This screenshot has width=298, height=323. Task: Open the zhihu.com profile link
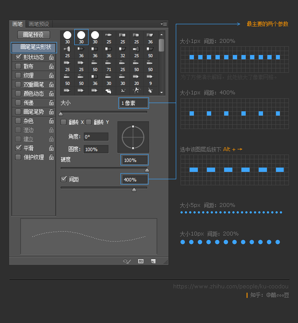pos(231,287)
